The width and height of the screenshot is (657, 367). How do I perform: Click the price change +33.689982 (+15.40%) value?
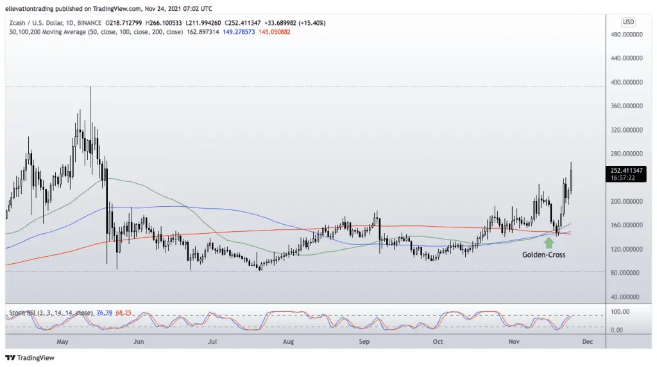click(295, 23)
